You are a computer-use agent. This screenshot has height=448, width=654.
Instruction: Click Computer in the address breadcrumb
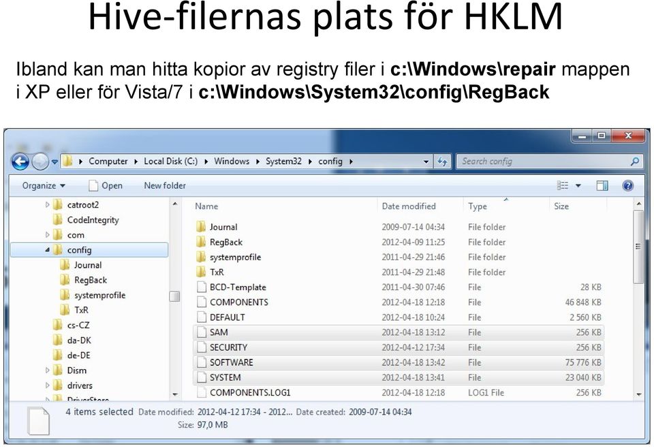coord(108,161)
